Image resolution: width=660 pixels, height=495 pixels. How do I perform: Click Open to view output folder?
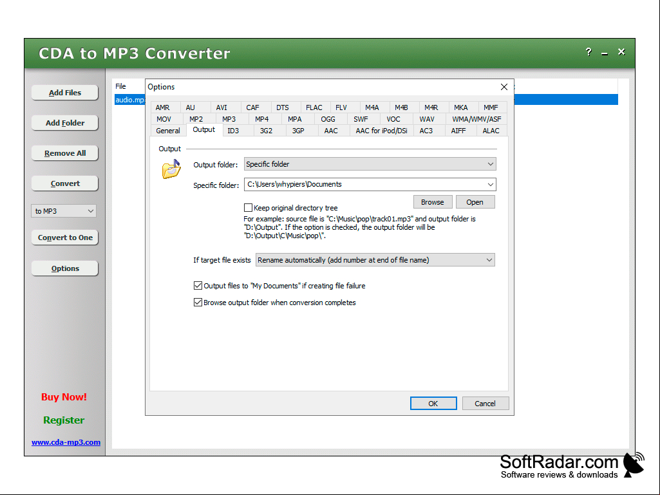(475, 202)
